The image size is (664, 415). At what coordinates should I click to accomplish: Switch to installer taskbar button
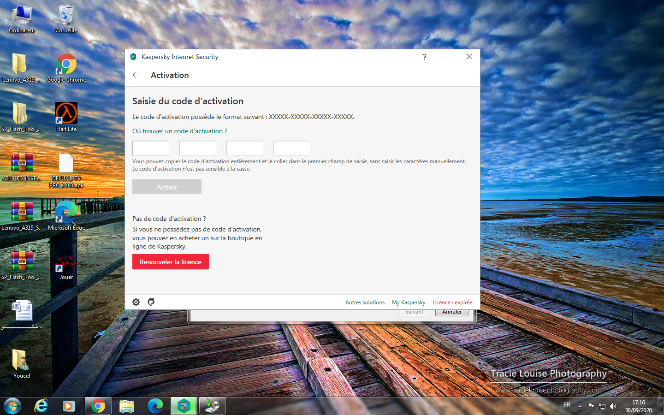coord(212,406)
